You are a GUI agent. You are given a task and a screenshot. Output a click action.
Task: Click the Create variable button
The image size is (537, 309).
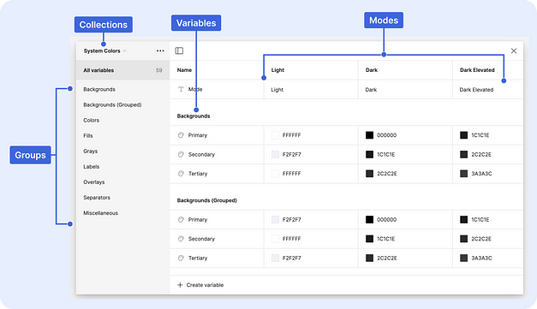click(200, 285)
